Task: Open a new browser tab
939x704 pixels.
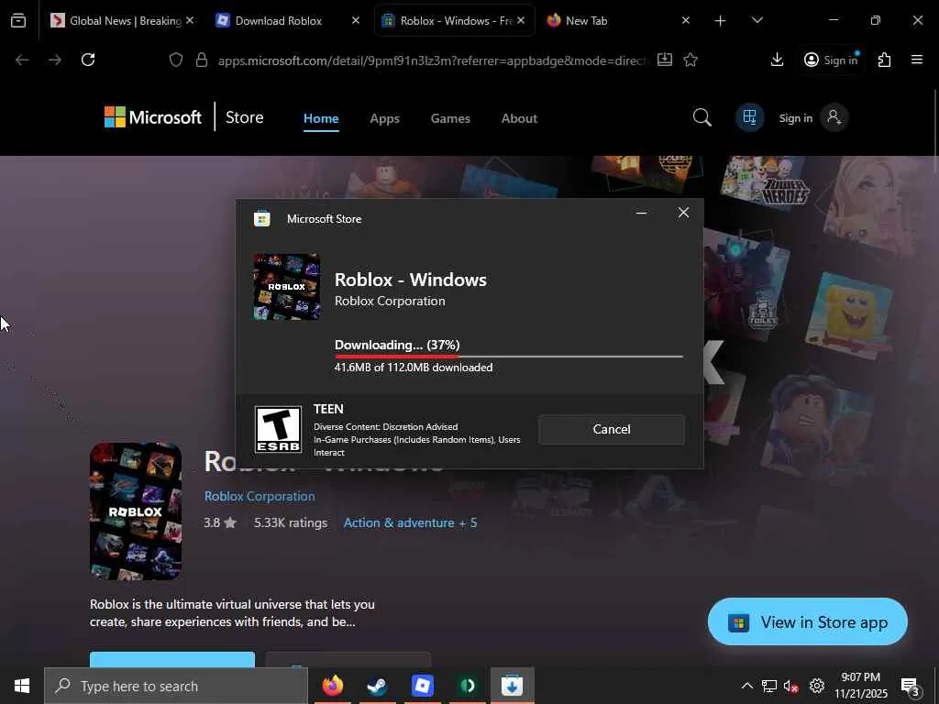Action: click(721, 20)
